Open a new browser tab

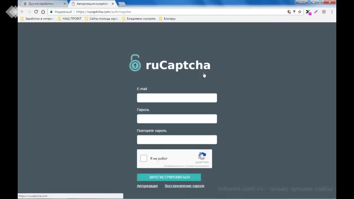122,4
